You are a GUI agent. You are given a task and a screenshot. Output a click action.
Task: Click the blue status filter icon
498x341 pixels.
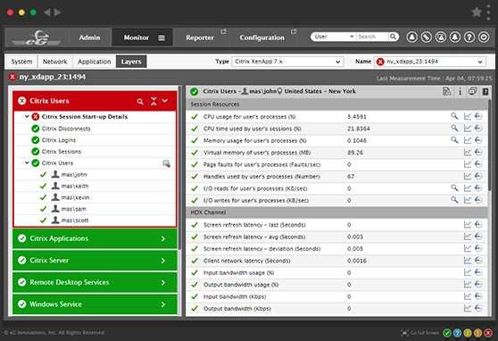pyautogui.click(x=457, y=333)
